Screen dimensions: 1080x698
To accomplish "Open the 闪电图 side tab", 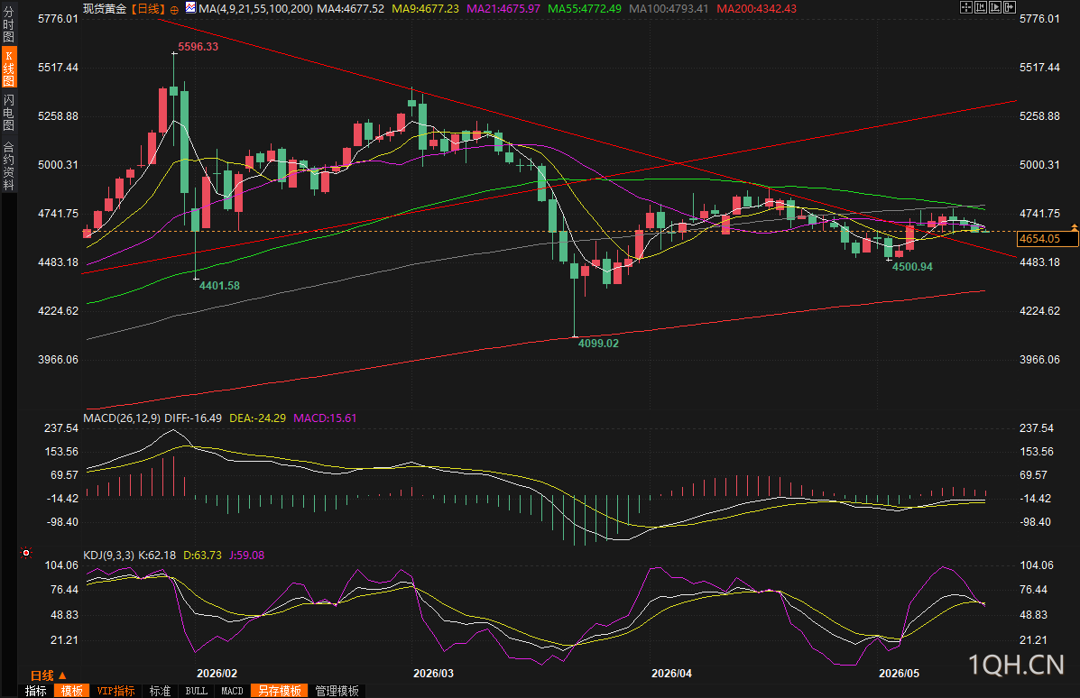I will tap(8, 112).
